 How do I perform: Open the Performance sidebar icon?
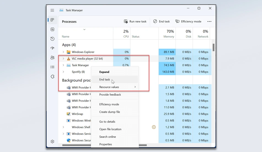[52, 29]
